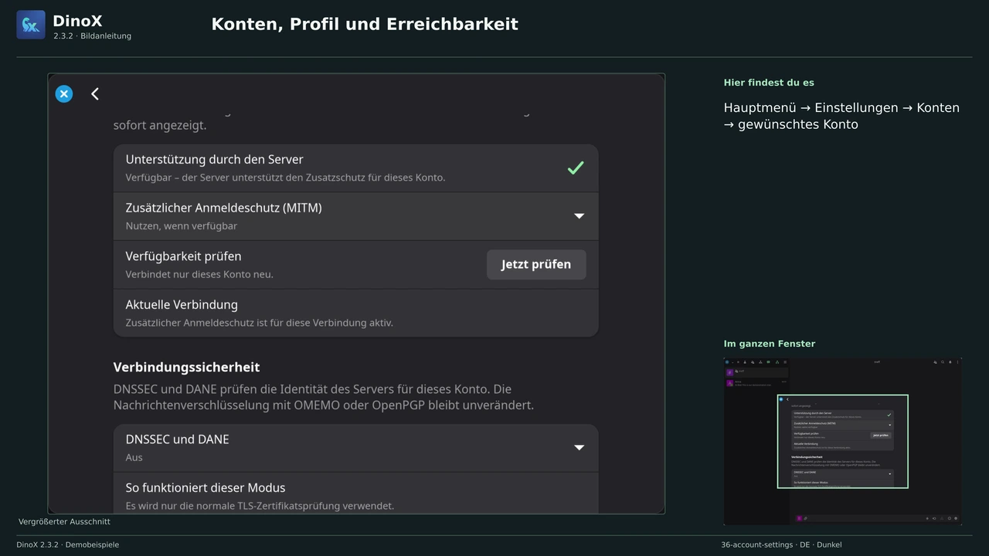Click the DinoX title text in the header

click(77, 21)
